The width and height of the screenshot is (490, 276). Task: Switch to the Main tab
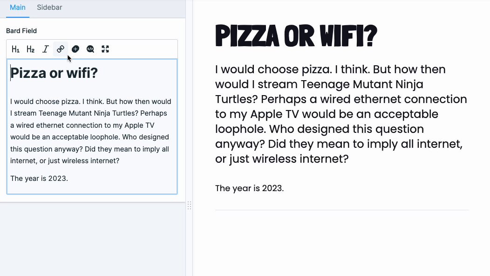pos(18,7)
